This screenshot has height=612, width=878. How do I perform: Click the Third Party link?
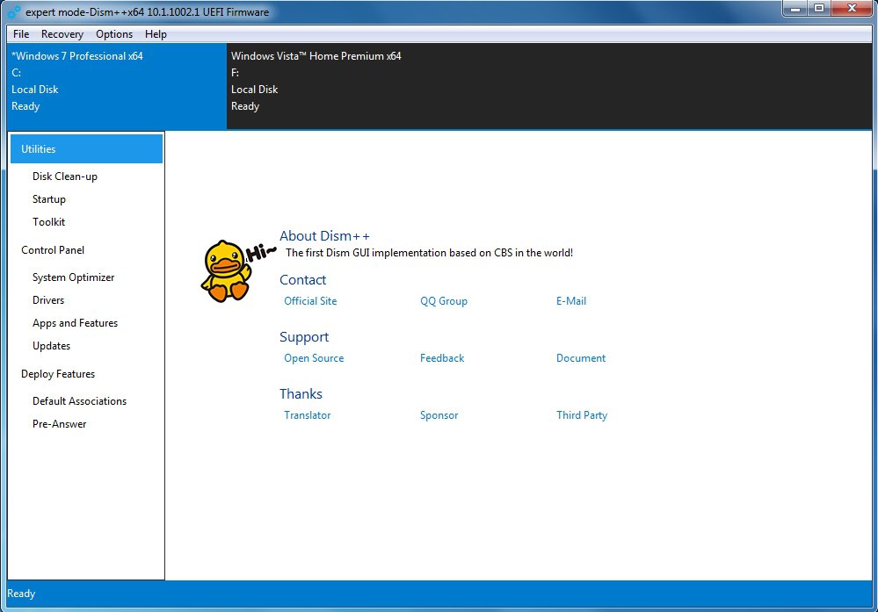pyautogui.click(x=581, y=415)
